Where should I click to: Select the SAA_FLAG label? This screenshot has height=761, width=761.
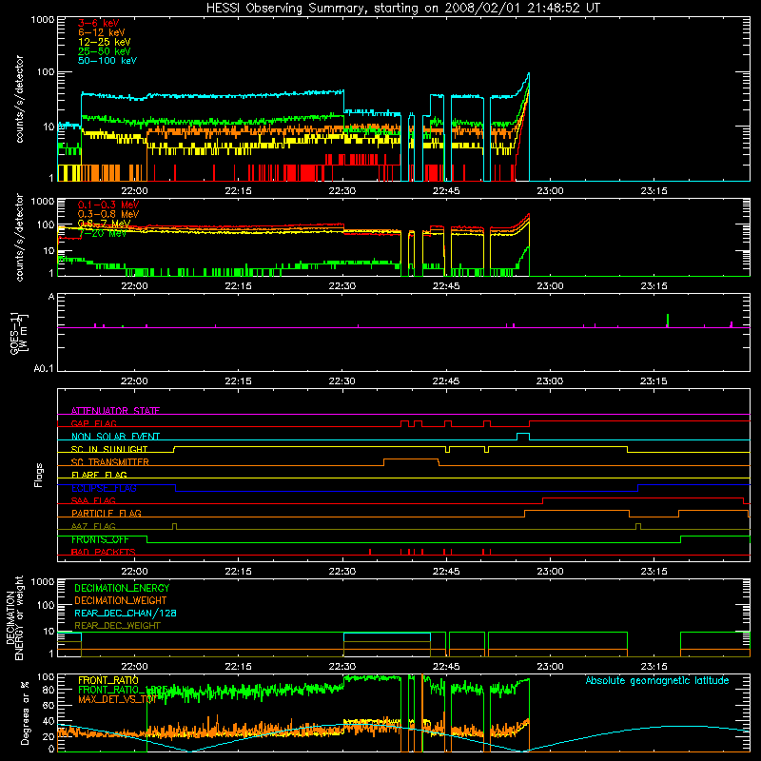(x=93, y=500)
